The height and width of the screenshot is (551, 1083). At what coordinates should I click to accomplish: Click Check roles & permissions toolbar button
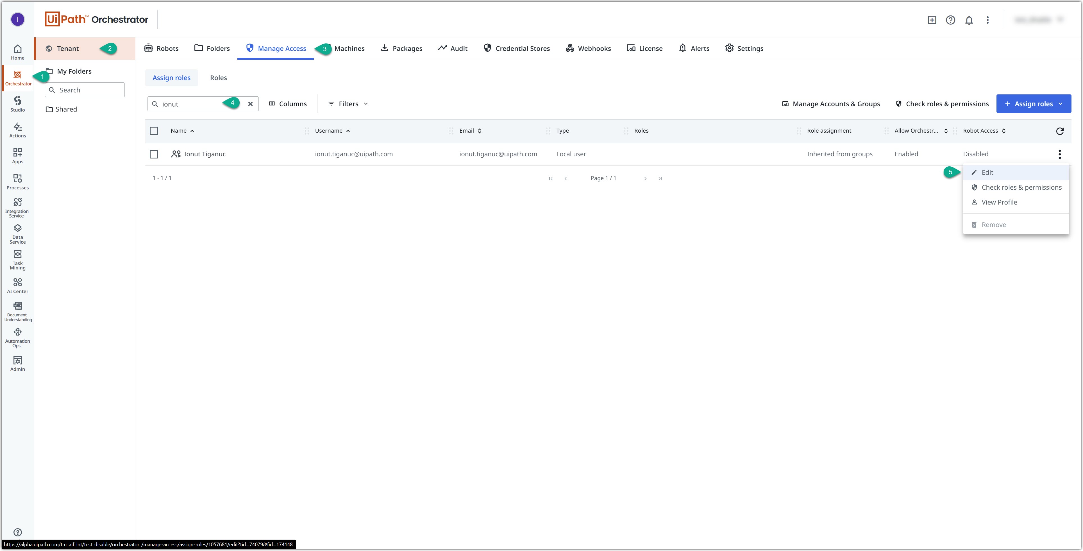point(942,103)
